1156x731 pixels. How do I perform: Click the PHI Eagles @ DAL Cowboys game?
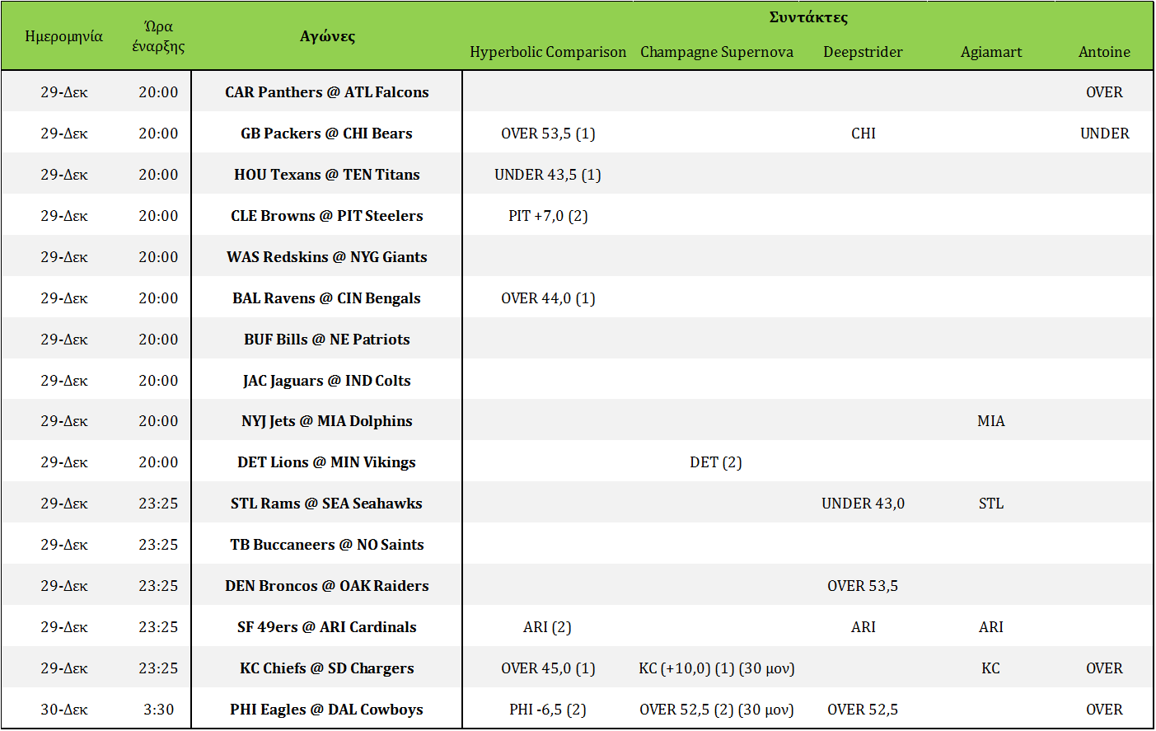[x=327, y=710]
